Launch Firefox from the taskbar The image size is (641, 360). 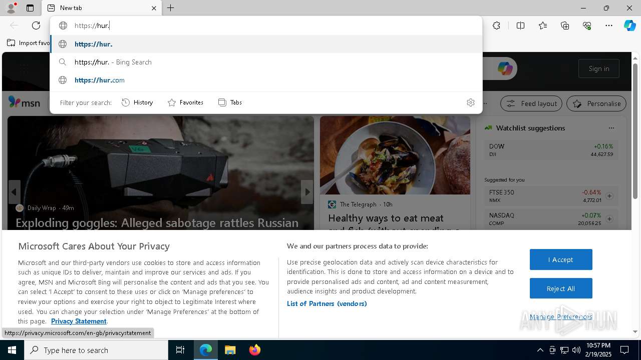pos(254,350)
